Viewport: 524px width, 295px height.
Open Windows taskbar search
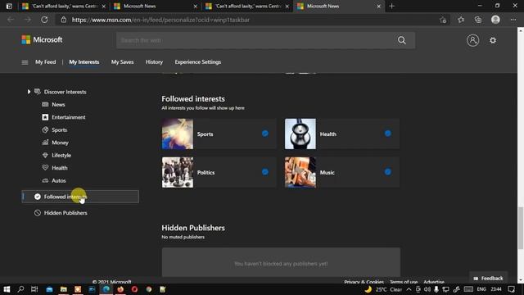[20, 289]
